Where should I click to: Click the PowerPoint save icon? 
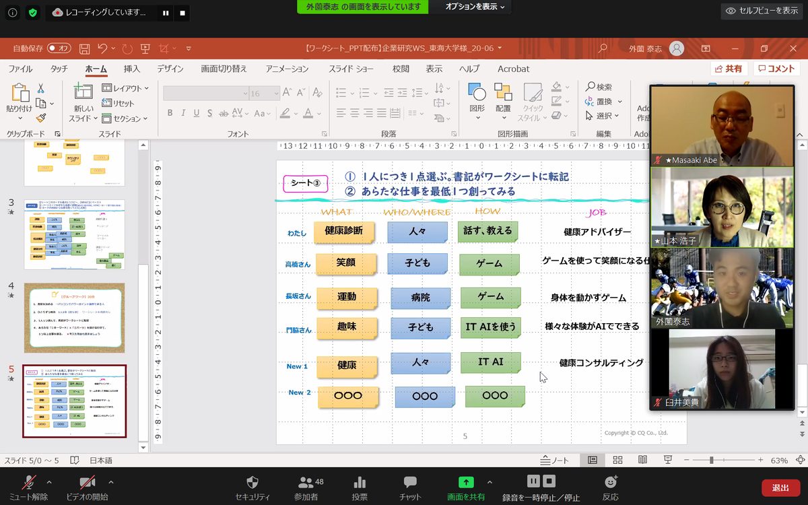click(x=84, y=48)
